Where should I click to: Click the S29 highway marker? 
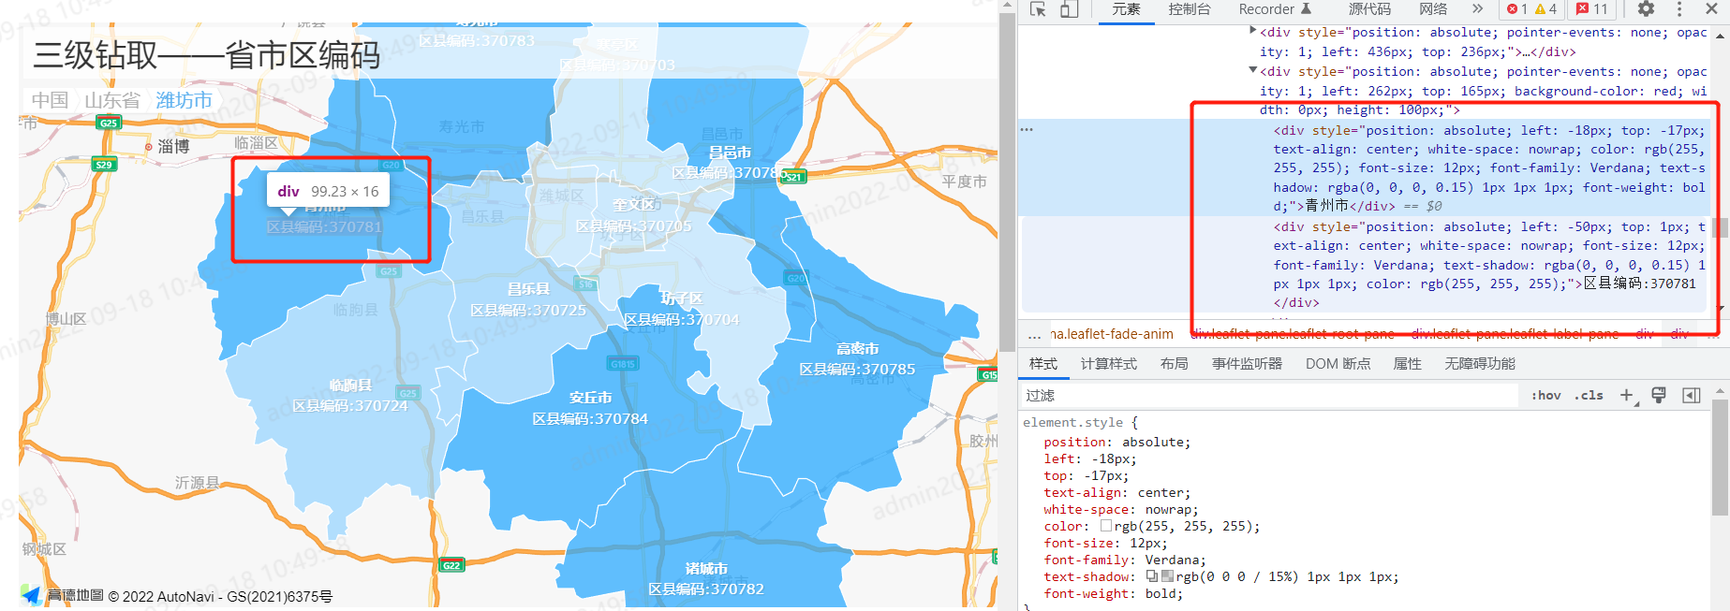(103, 164)
